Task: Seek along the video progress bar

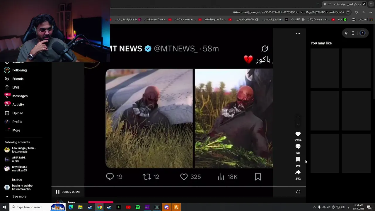Action: coord(179,186)
